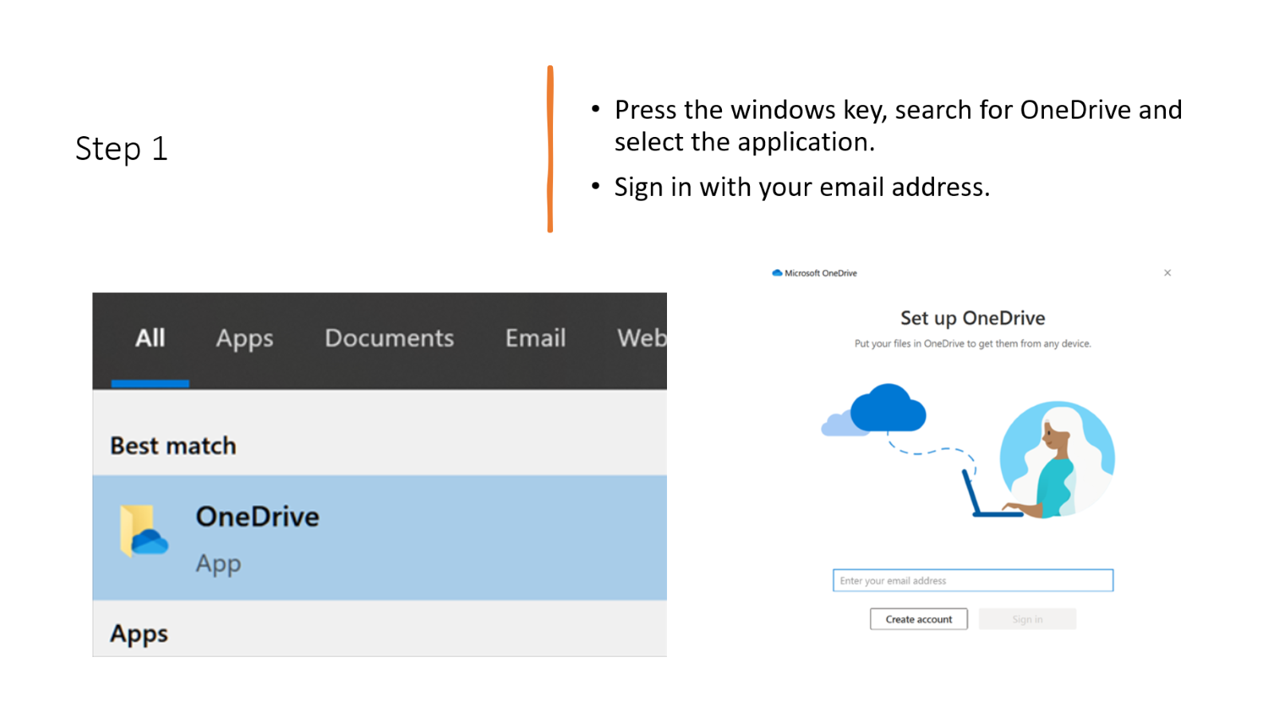This screenshot has width=1275, height=719.
Task: Click the Set up OneDrive heading
Action: (x=972, y=318)
